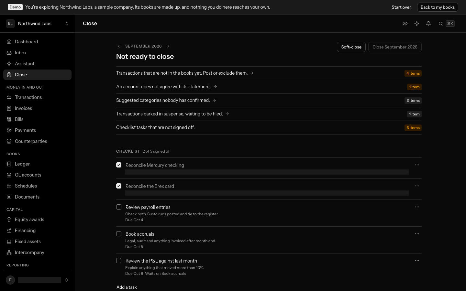Check off Review payroll entries
Viewport: 466px width, 291px height.
[x=119, y=207]
